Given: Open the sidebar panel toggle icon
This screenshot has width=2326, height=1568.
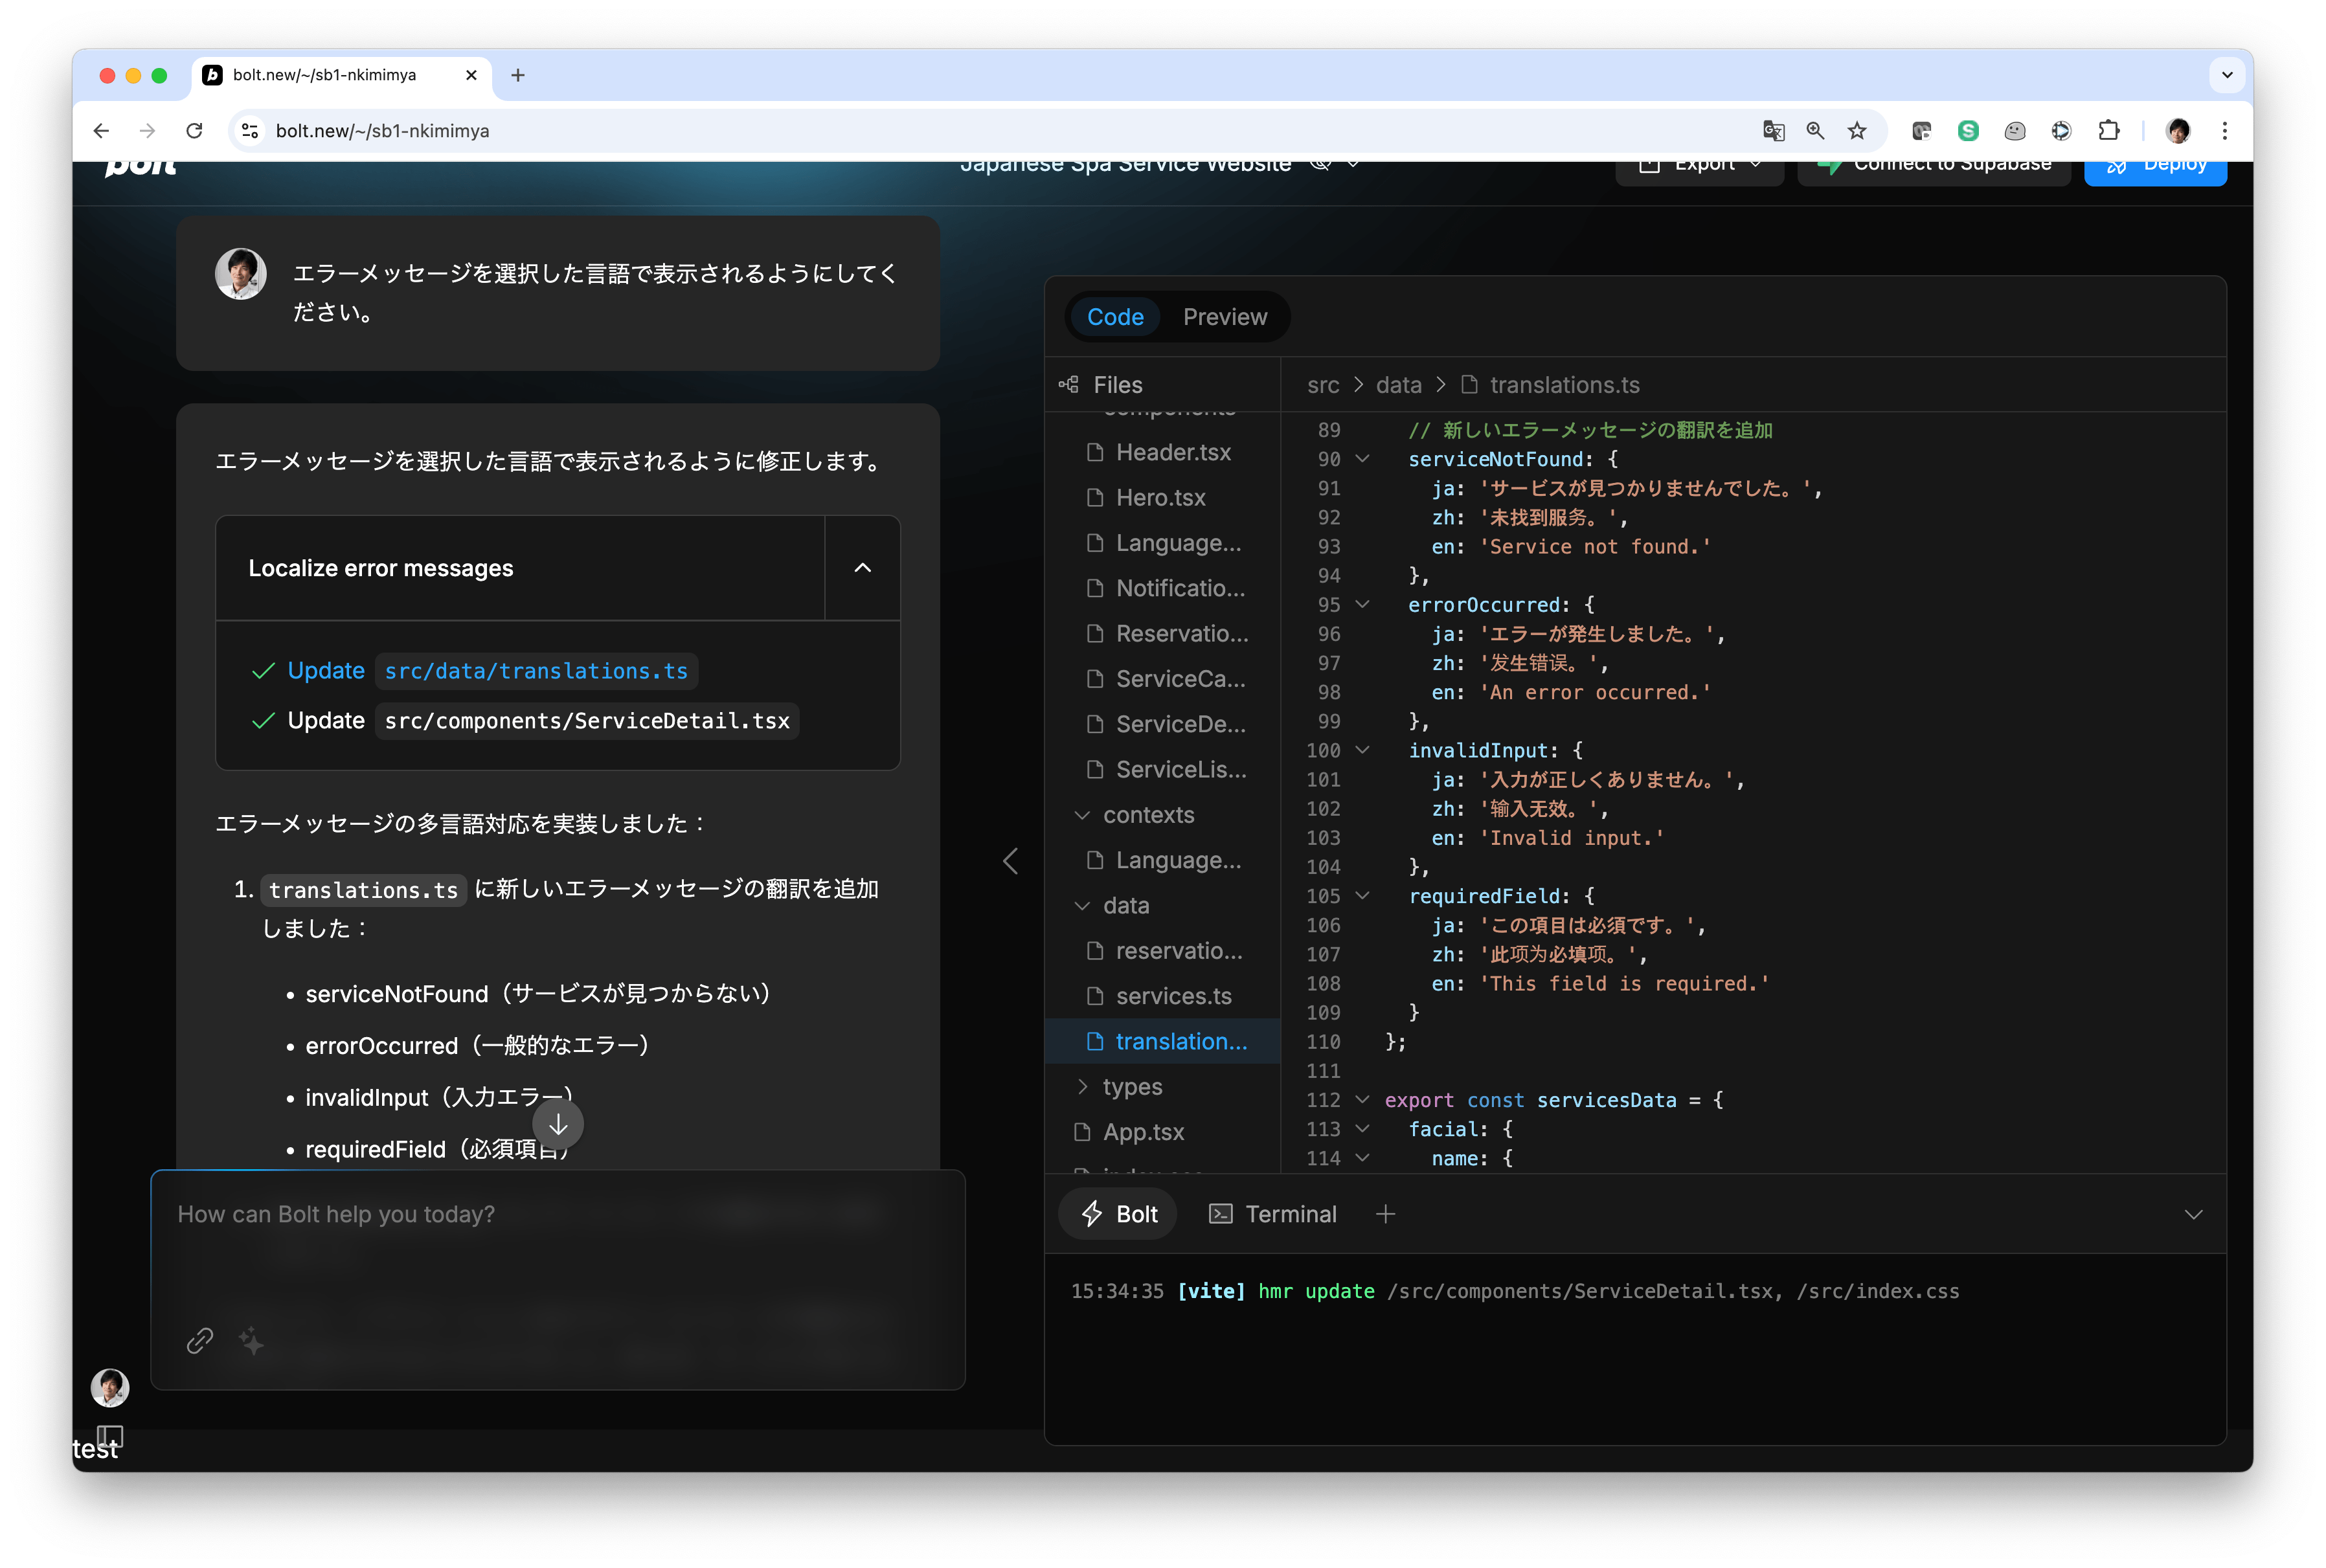Looking at the screenshot, I should coord(110,1436).
